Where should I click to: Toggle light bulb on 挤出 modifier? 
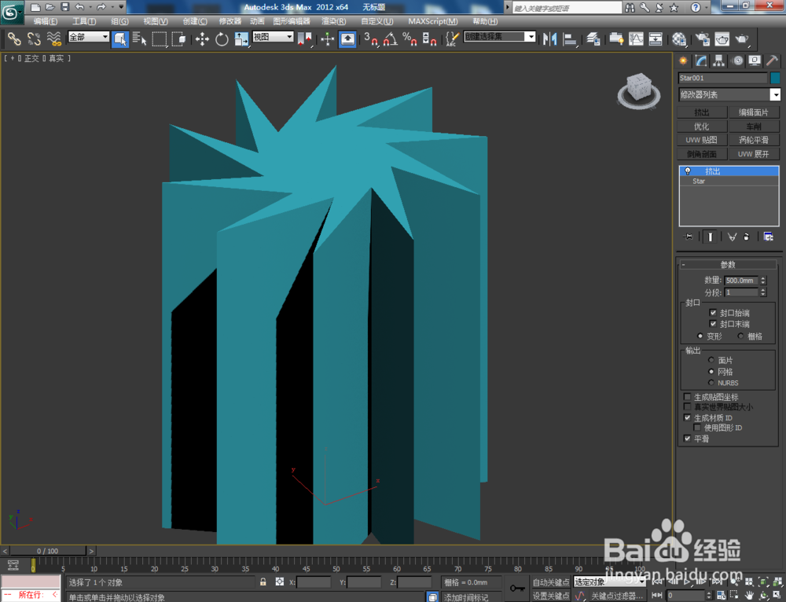pos(688,171)
